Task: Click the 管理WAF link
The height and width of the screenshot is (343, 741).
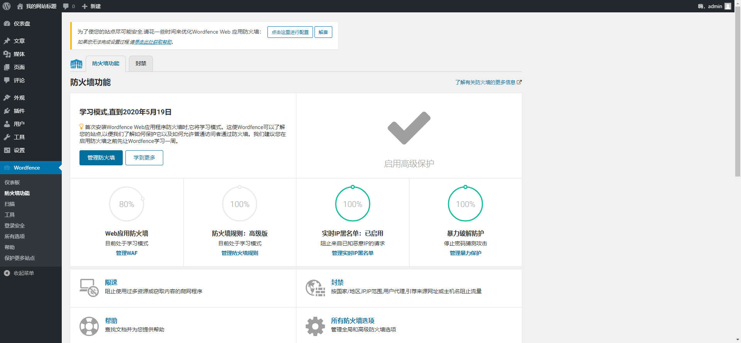Action: [127, 253]
